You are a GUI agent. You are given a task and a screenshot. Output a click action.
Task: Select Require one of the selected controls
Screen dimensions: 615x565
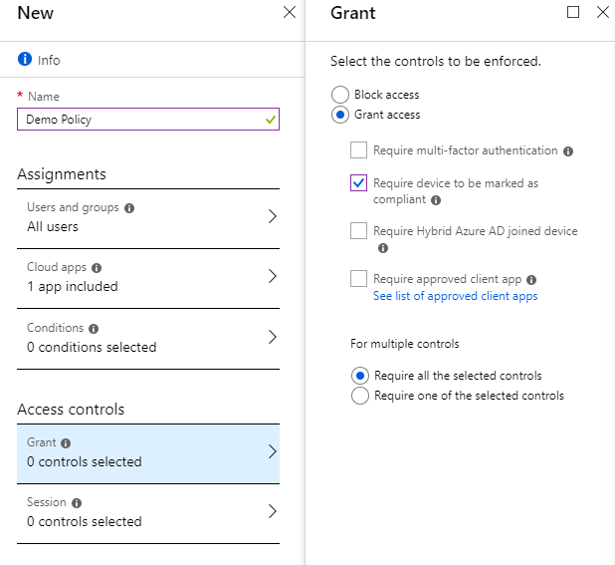pos(360,396)
